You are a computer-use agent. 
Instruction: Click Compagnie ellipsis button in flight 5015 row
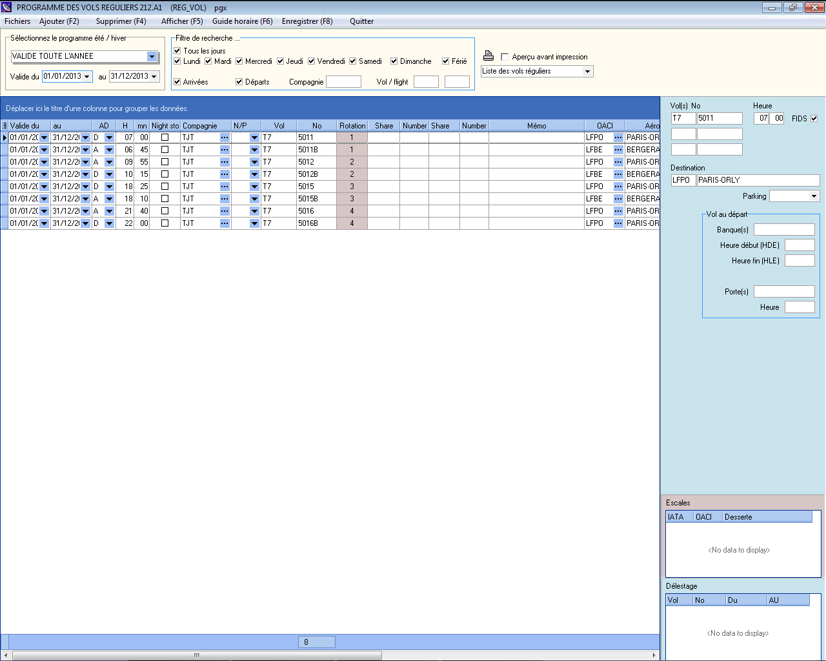tap(225, 187)
